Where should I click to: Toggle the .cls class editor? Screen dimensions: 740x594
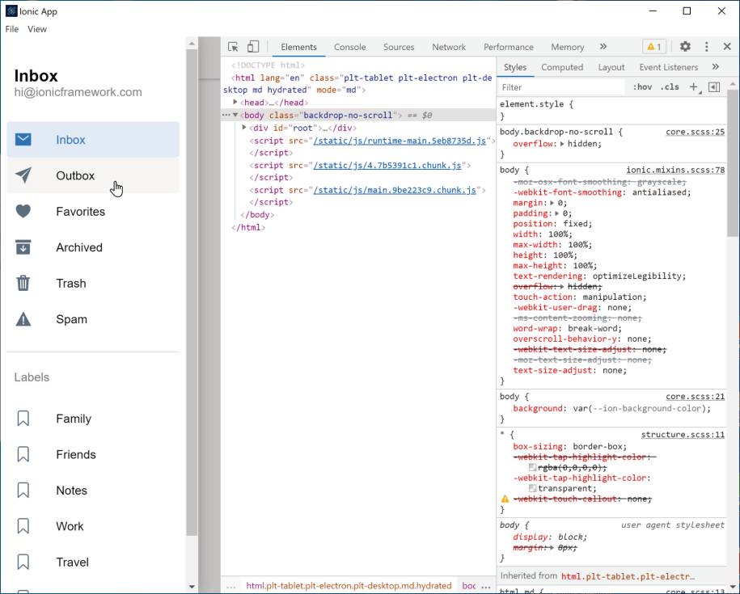(670, 86)
